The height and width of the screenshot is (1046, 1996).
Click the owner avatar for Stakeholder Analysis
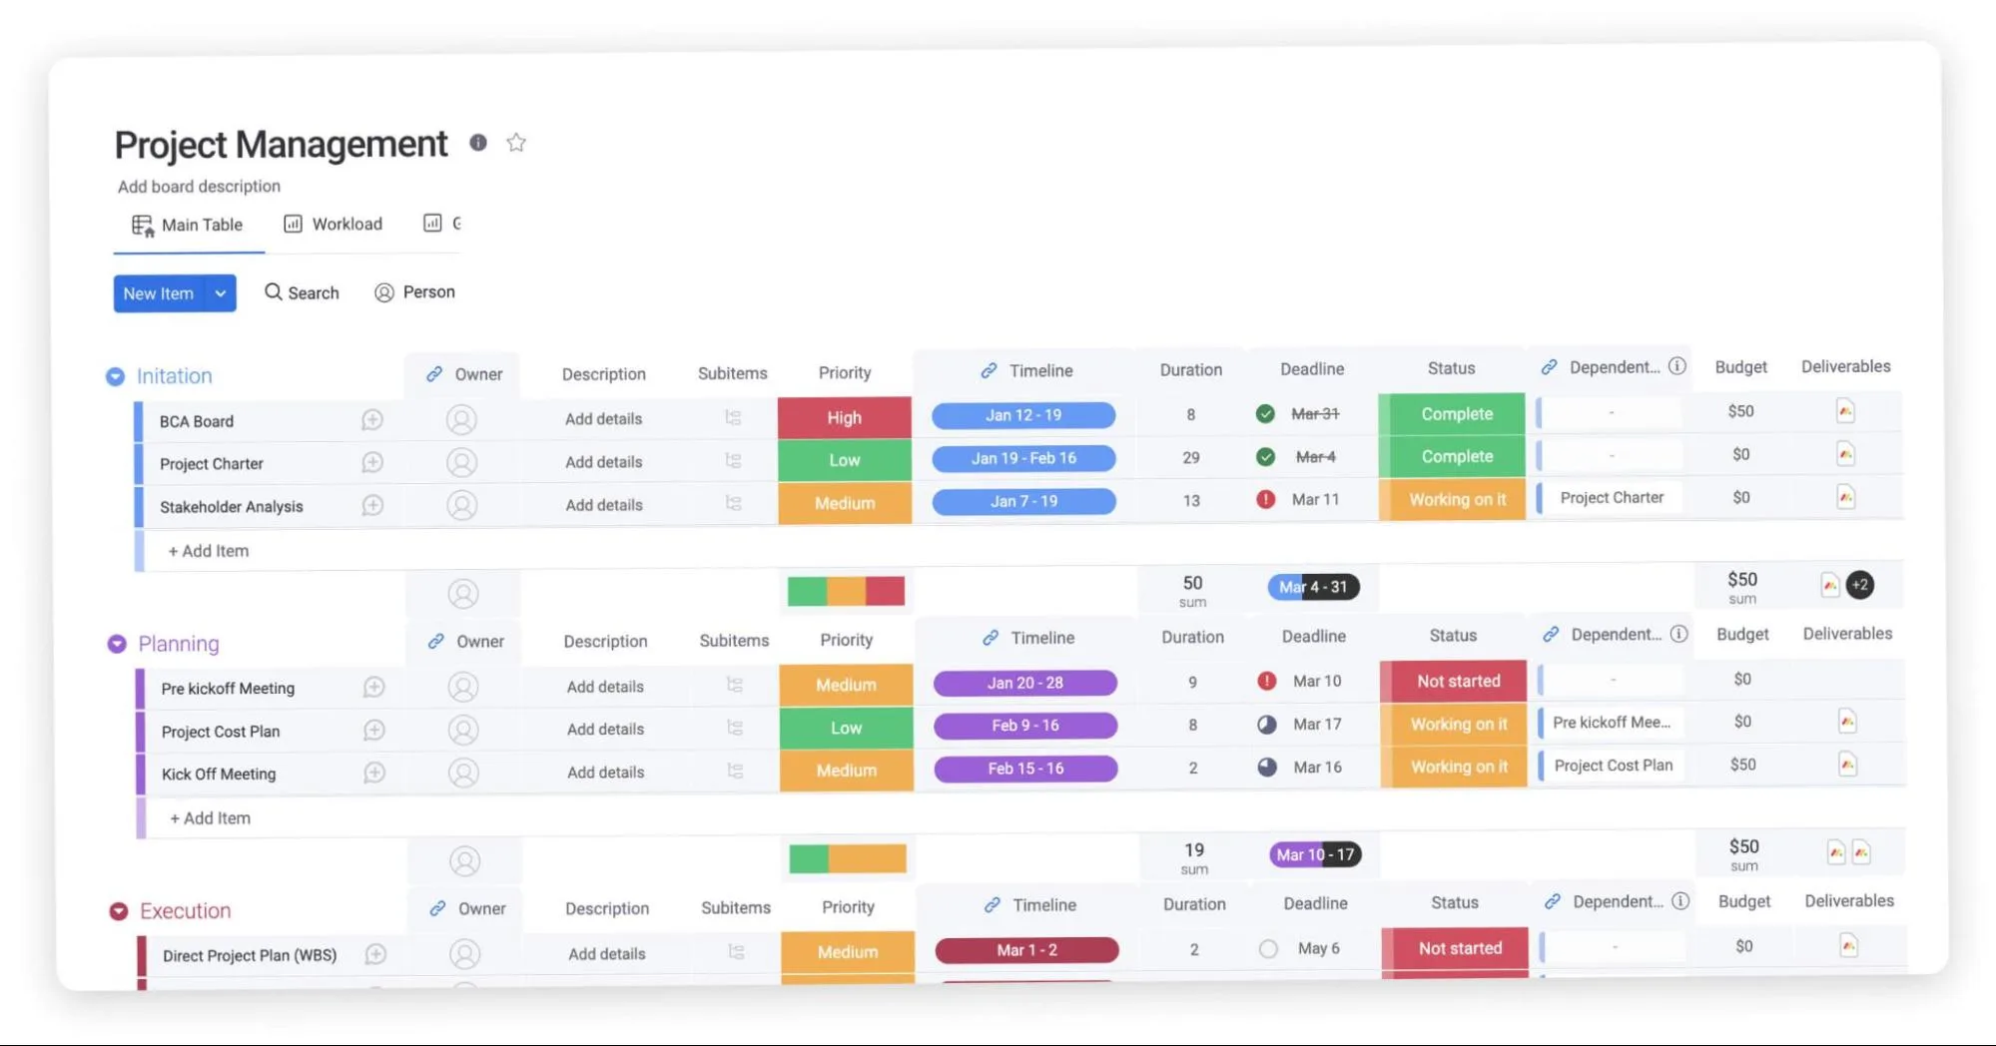click(x=461, y=504)
